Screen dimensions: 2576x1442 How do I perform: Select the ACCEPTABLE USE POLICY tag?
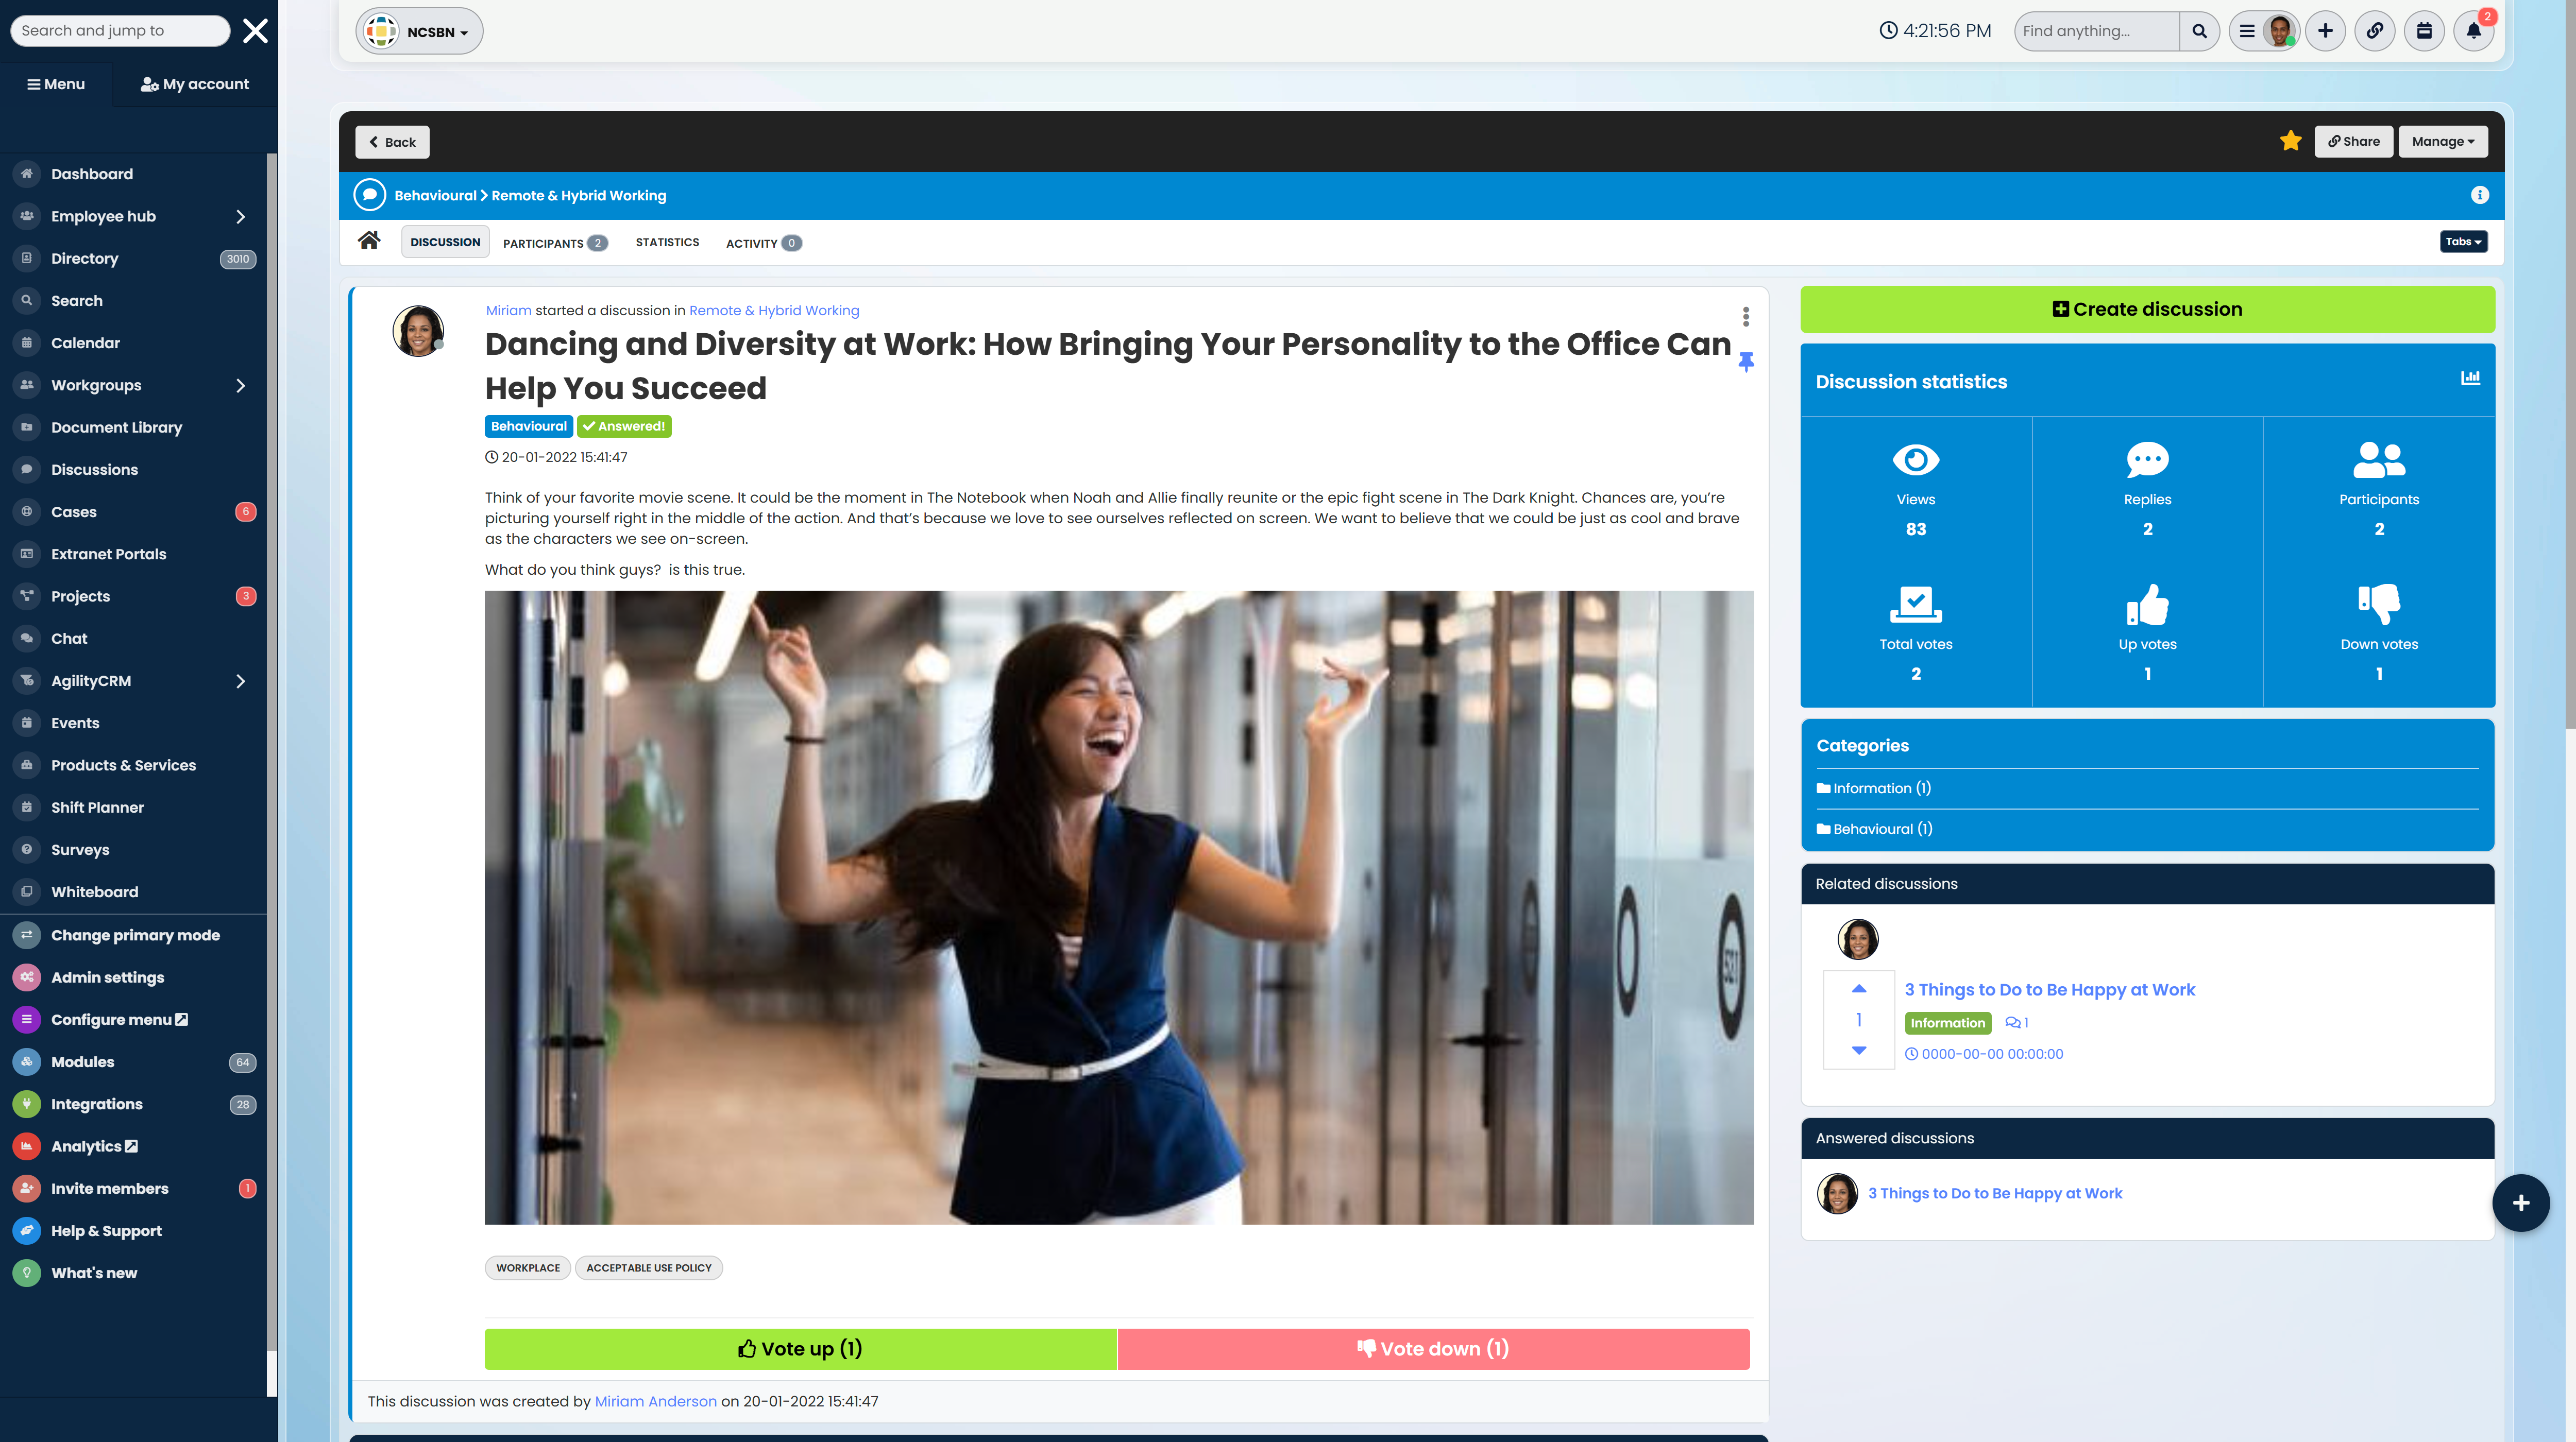(x=649, y=1267)
